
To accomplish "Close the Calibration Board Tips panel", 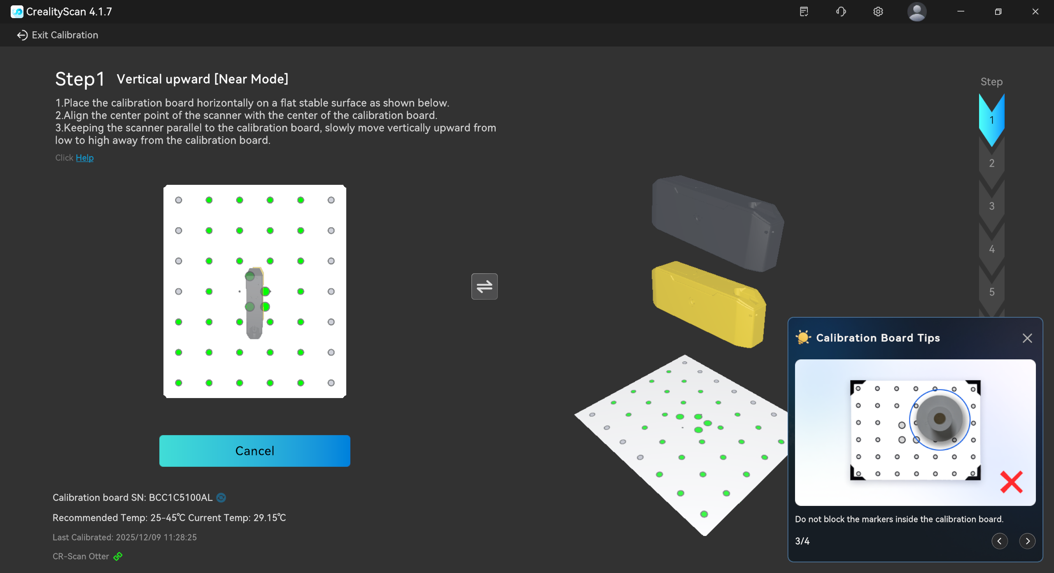I will pos(1027,338).
